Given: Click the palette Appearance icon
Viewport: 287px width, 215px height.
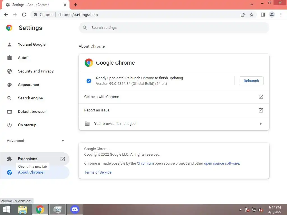Looking at the screenshot, I should click(x=9, y=85).
